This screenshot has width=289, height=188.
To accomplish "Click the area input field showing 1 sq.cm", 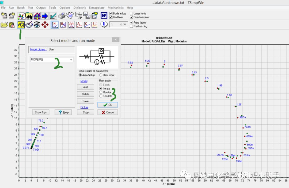I will [119, 25].
